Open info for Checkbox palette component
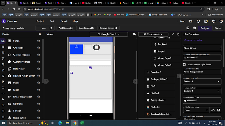The width and height of the screenshot is (225, 126). click(38, 48)
